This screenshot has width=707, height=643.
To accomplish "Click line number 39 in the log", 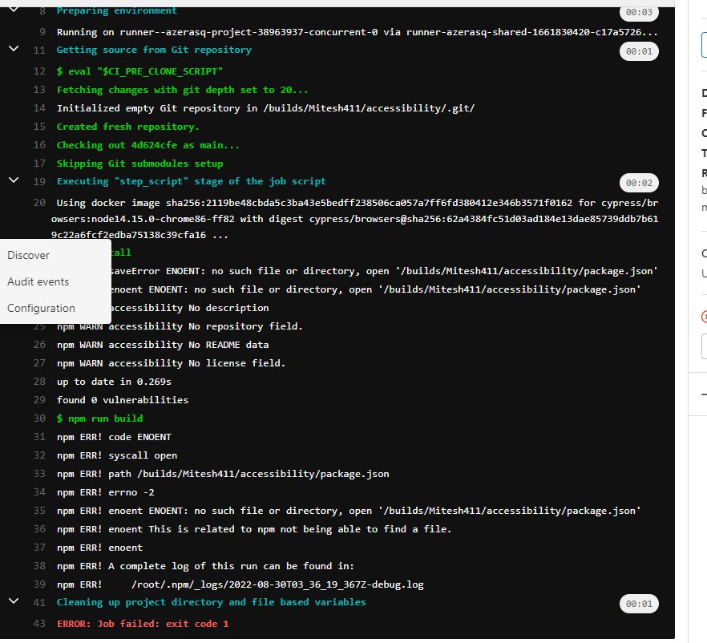I will point(39,584).
